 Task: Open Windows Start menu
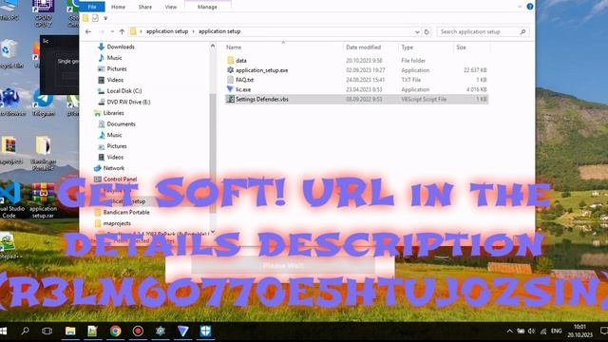click(x=3, y=332)
